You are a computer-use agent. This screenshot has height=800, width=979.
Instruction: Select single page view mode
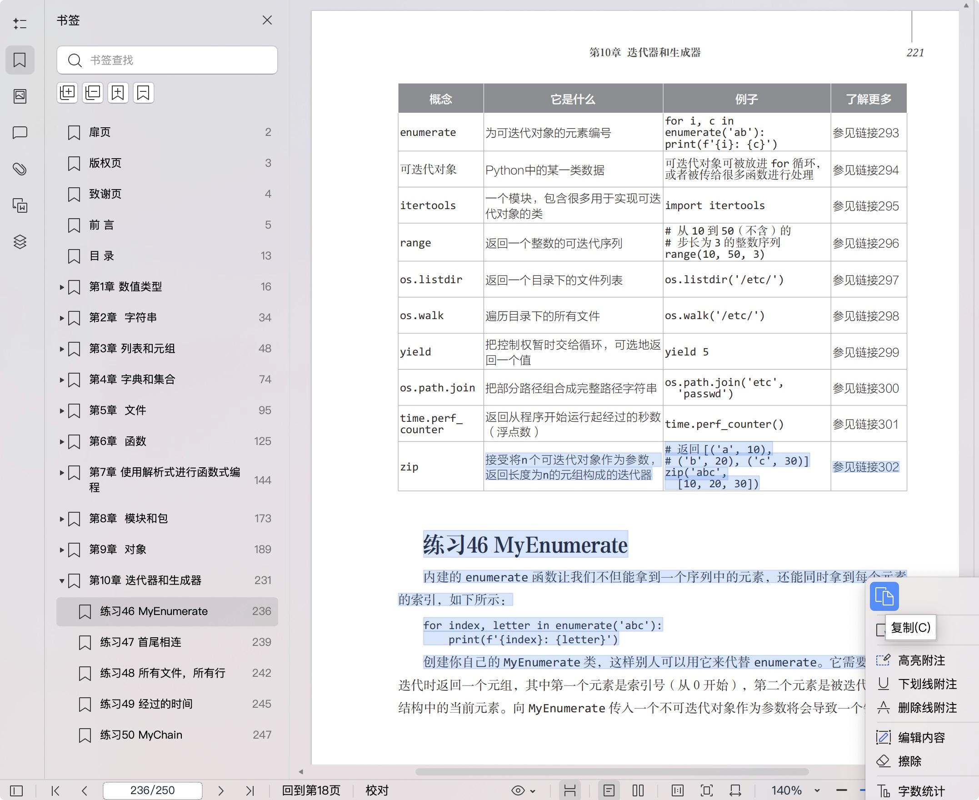609,791
